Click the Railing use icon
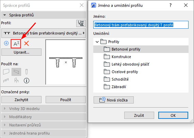The image size is (194, 138). click(x=6, y=81)
